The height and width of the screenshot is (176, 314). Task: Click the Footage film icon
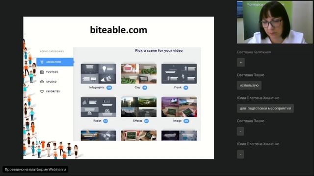[42, 72]
